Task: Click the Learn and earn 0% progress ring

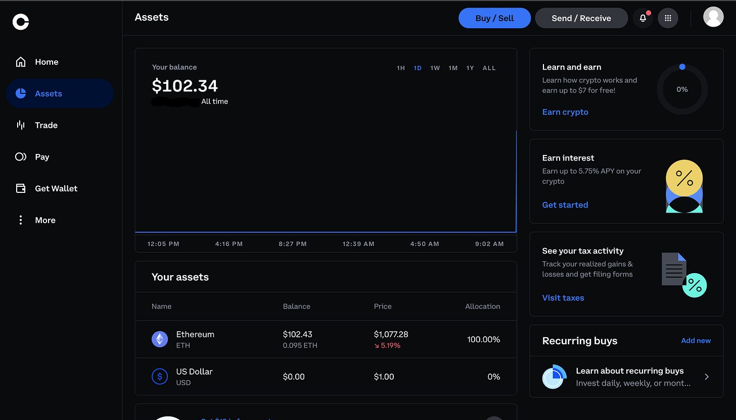Action: (x=682, y=89)
